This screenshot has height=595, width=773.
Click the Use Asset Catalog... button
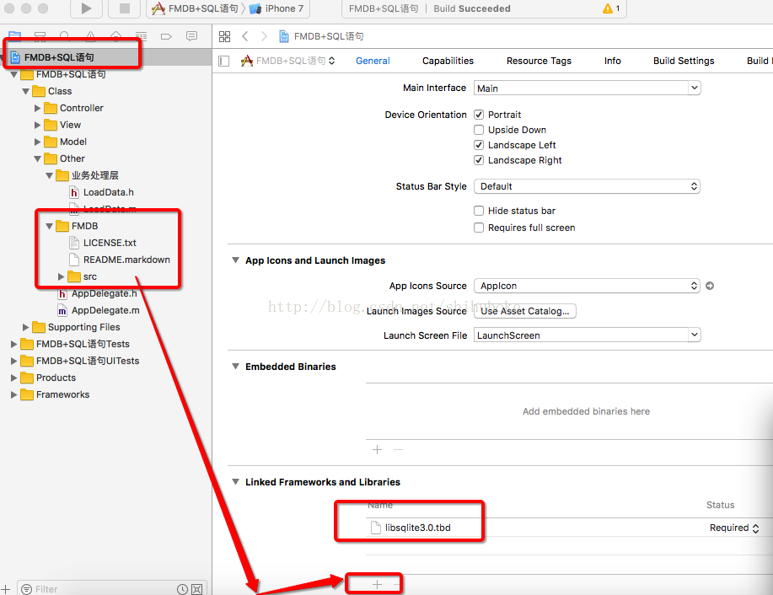coord(524,311)
